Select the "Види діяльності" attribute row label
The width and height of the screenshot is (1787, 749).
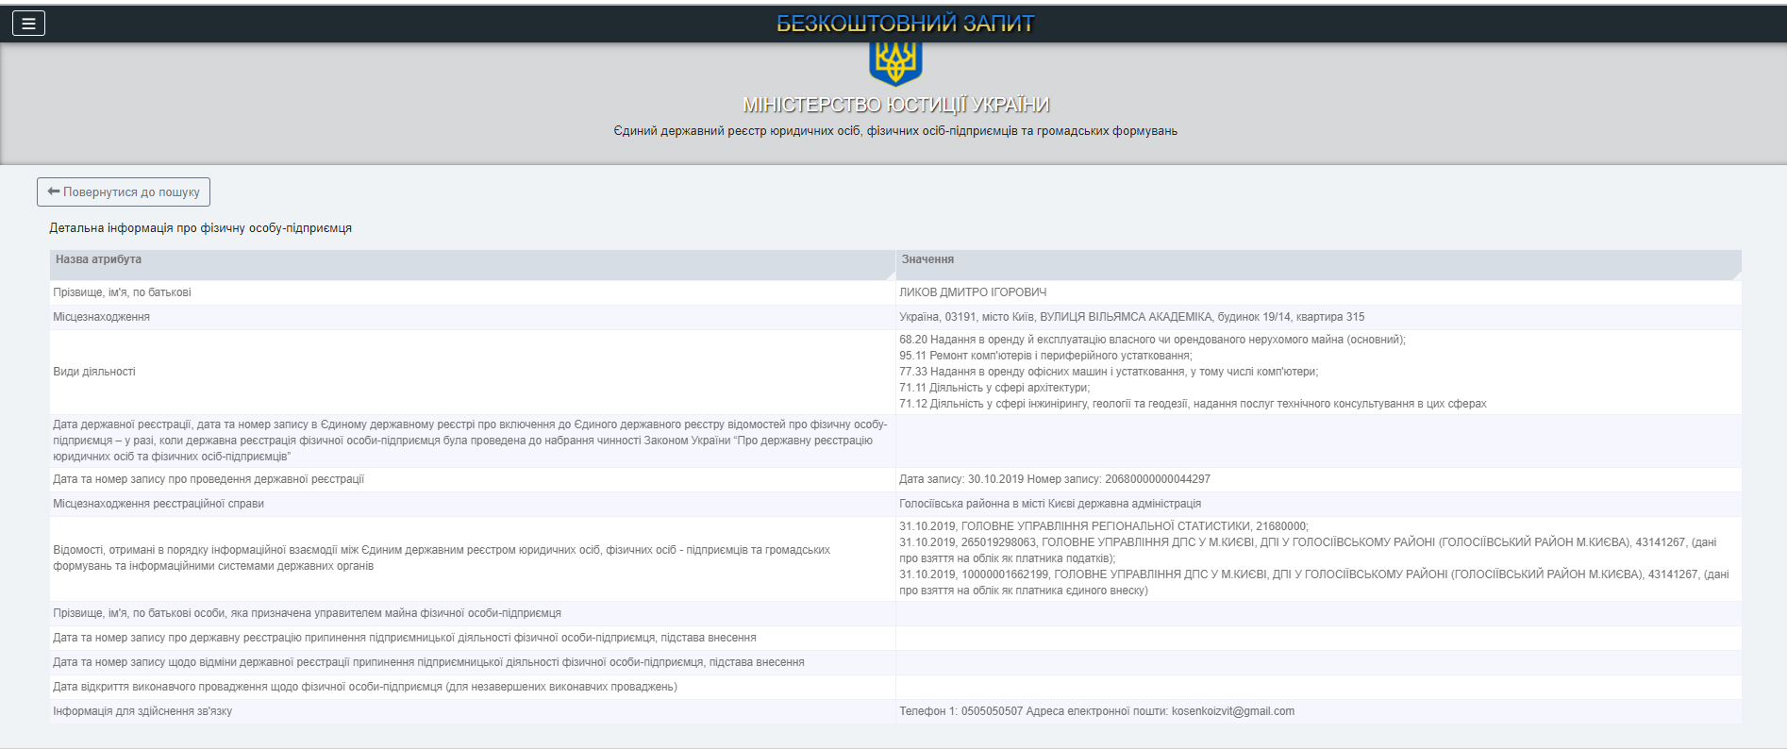point(94,372)
